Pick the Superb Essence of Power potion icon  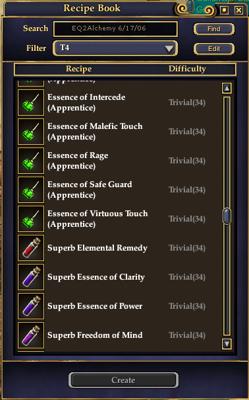tap(31, 306)
